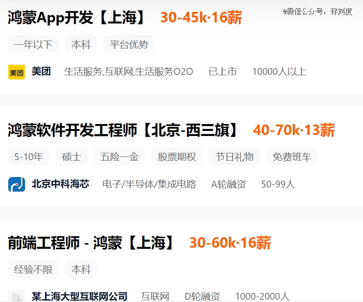Click salary 40-70k·13薪
The height and width of the screenshot is (302, 363).
pyautogui.click(x=294, y=130)
